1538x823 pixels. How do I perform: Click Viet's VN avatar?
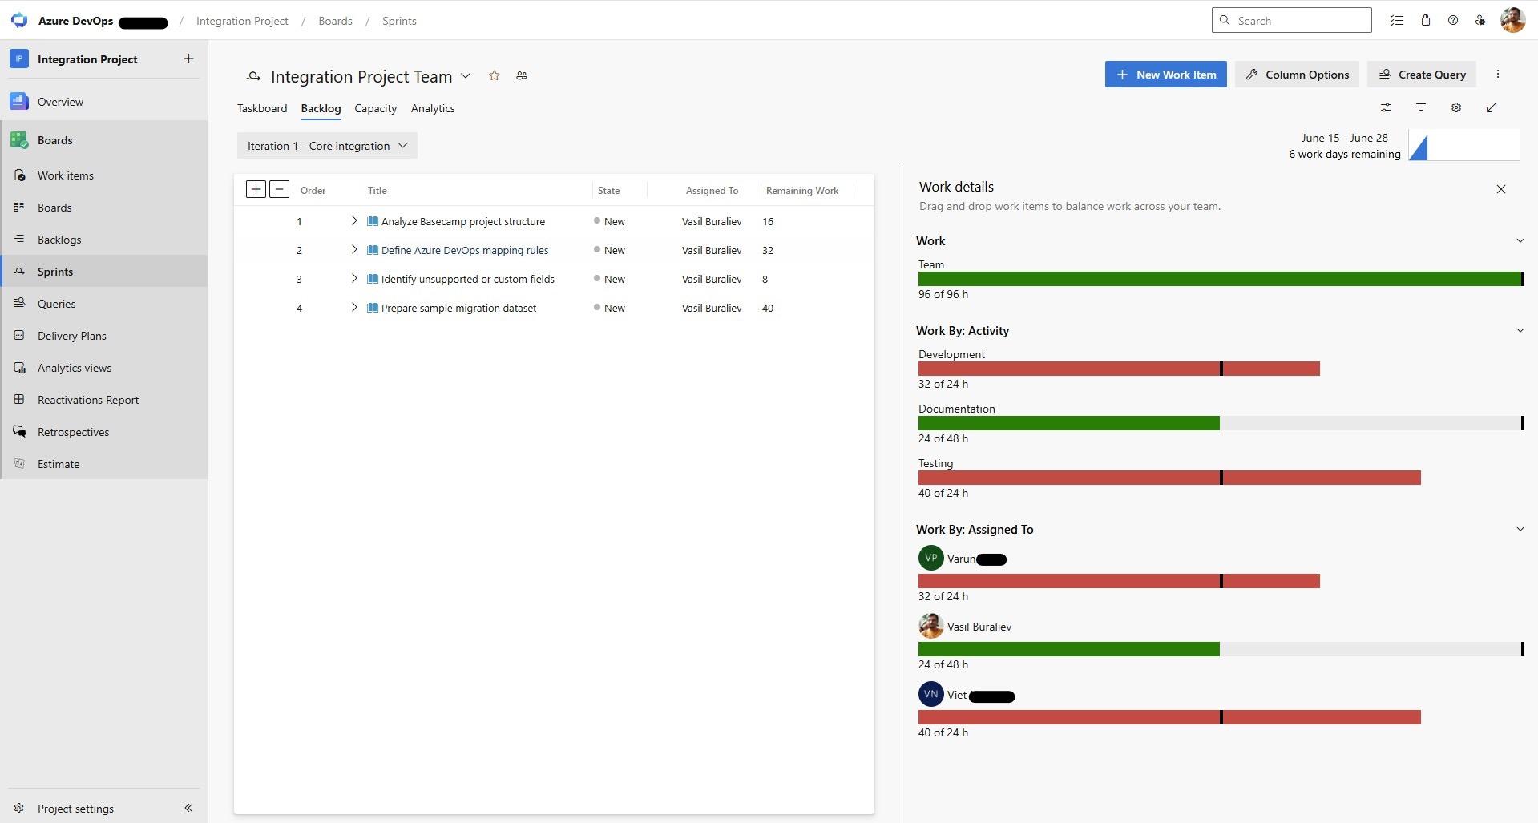pos(930,694)
